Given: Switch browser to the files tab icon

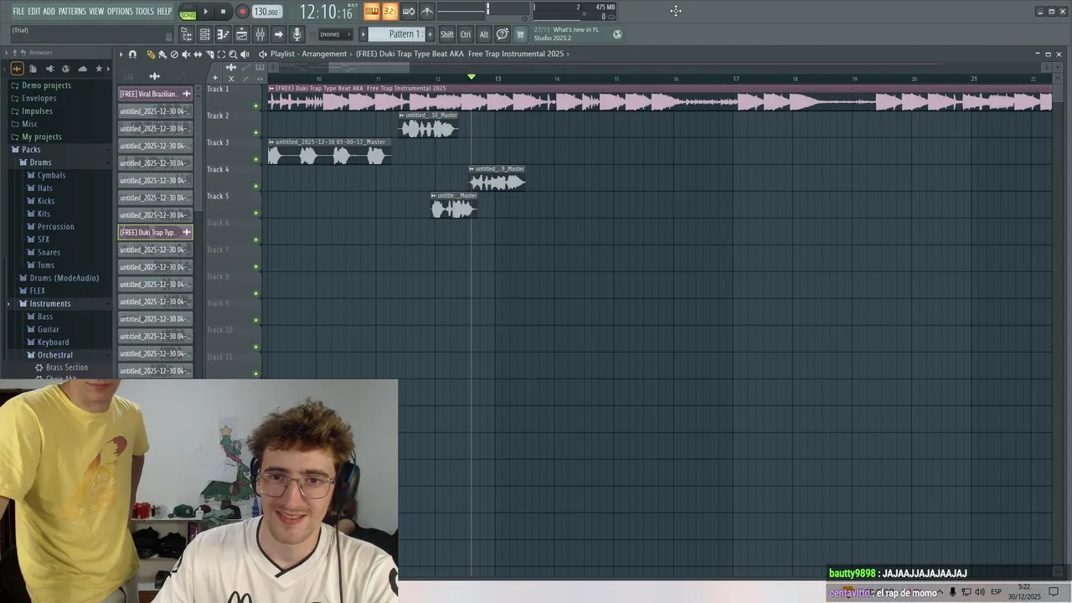Looking at the screenshot, I should click(33, 69).
